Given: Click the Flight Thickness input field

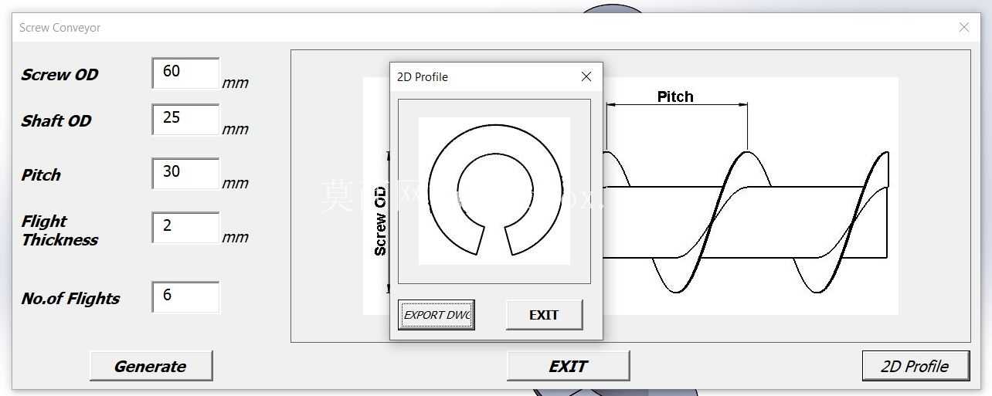Looking at the screenshot, I should [185, 228].
